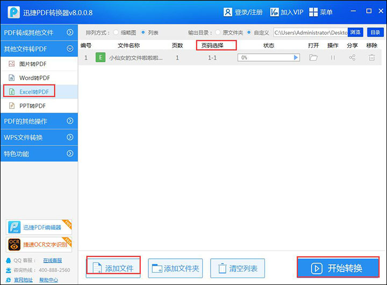Select 列表 view radio button

[x=143, y=33]
